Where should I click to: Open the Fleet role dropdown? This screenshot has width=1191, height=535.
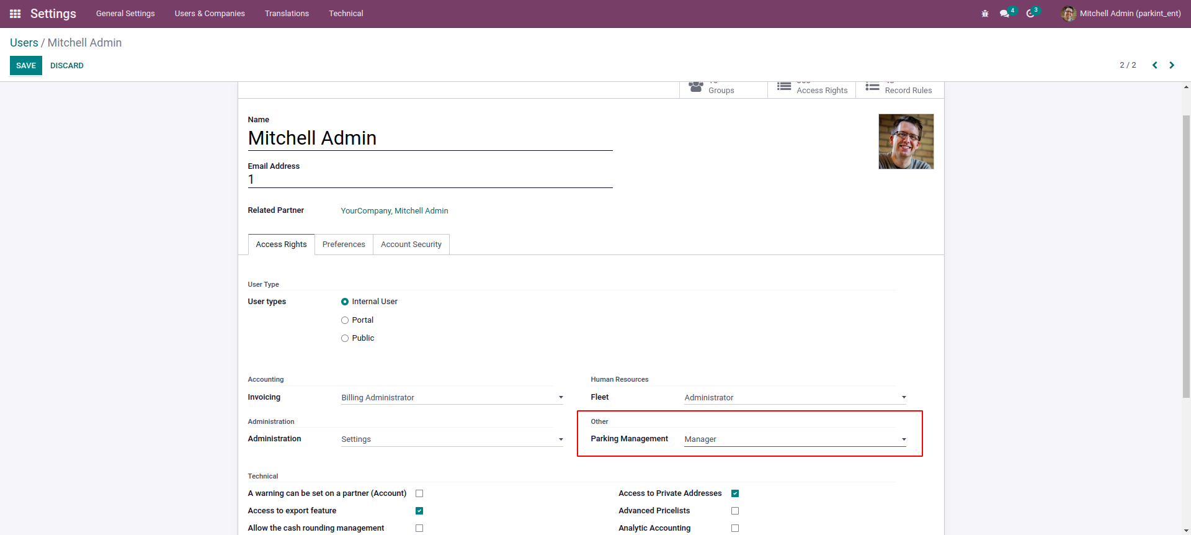pos(795,398)
